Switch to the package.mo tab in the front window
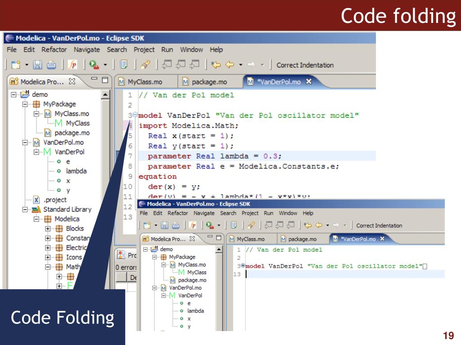The image size is (461, 345). 302,239
